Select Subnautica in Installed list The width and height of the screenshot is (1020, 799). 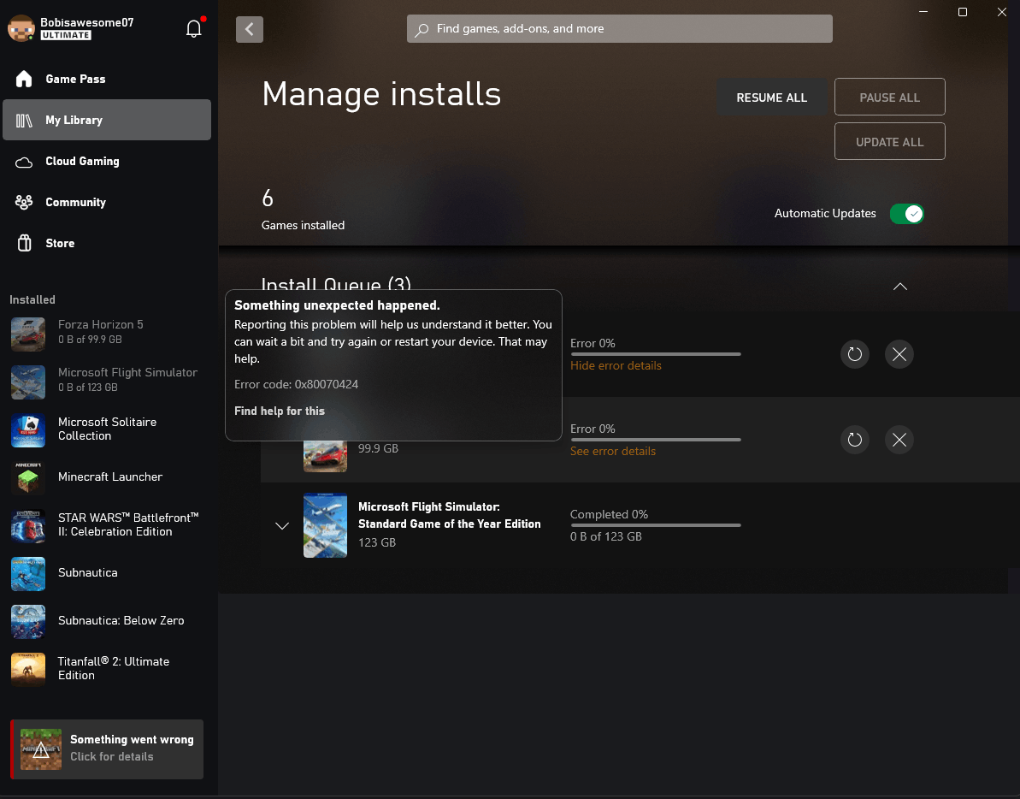point(107,574)
